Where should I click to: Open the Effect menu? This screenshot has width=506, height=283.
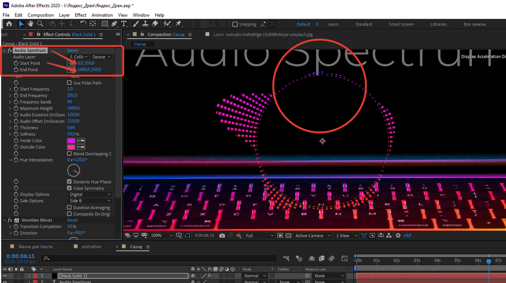click(x=81, y=15)
